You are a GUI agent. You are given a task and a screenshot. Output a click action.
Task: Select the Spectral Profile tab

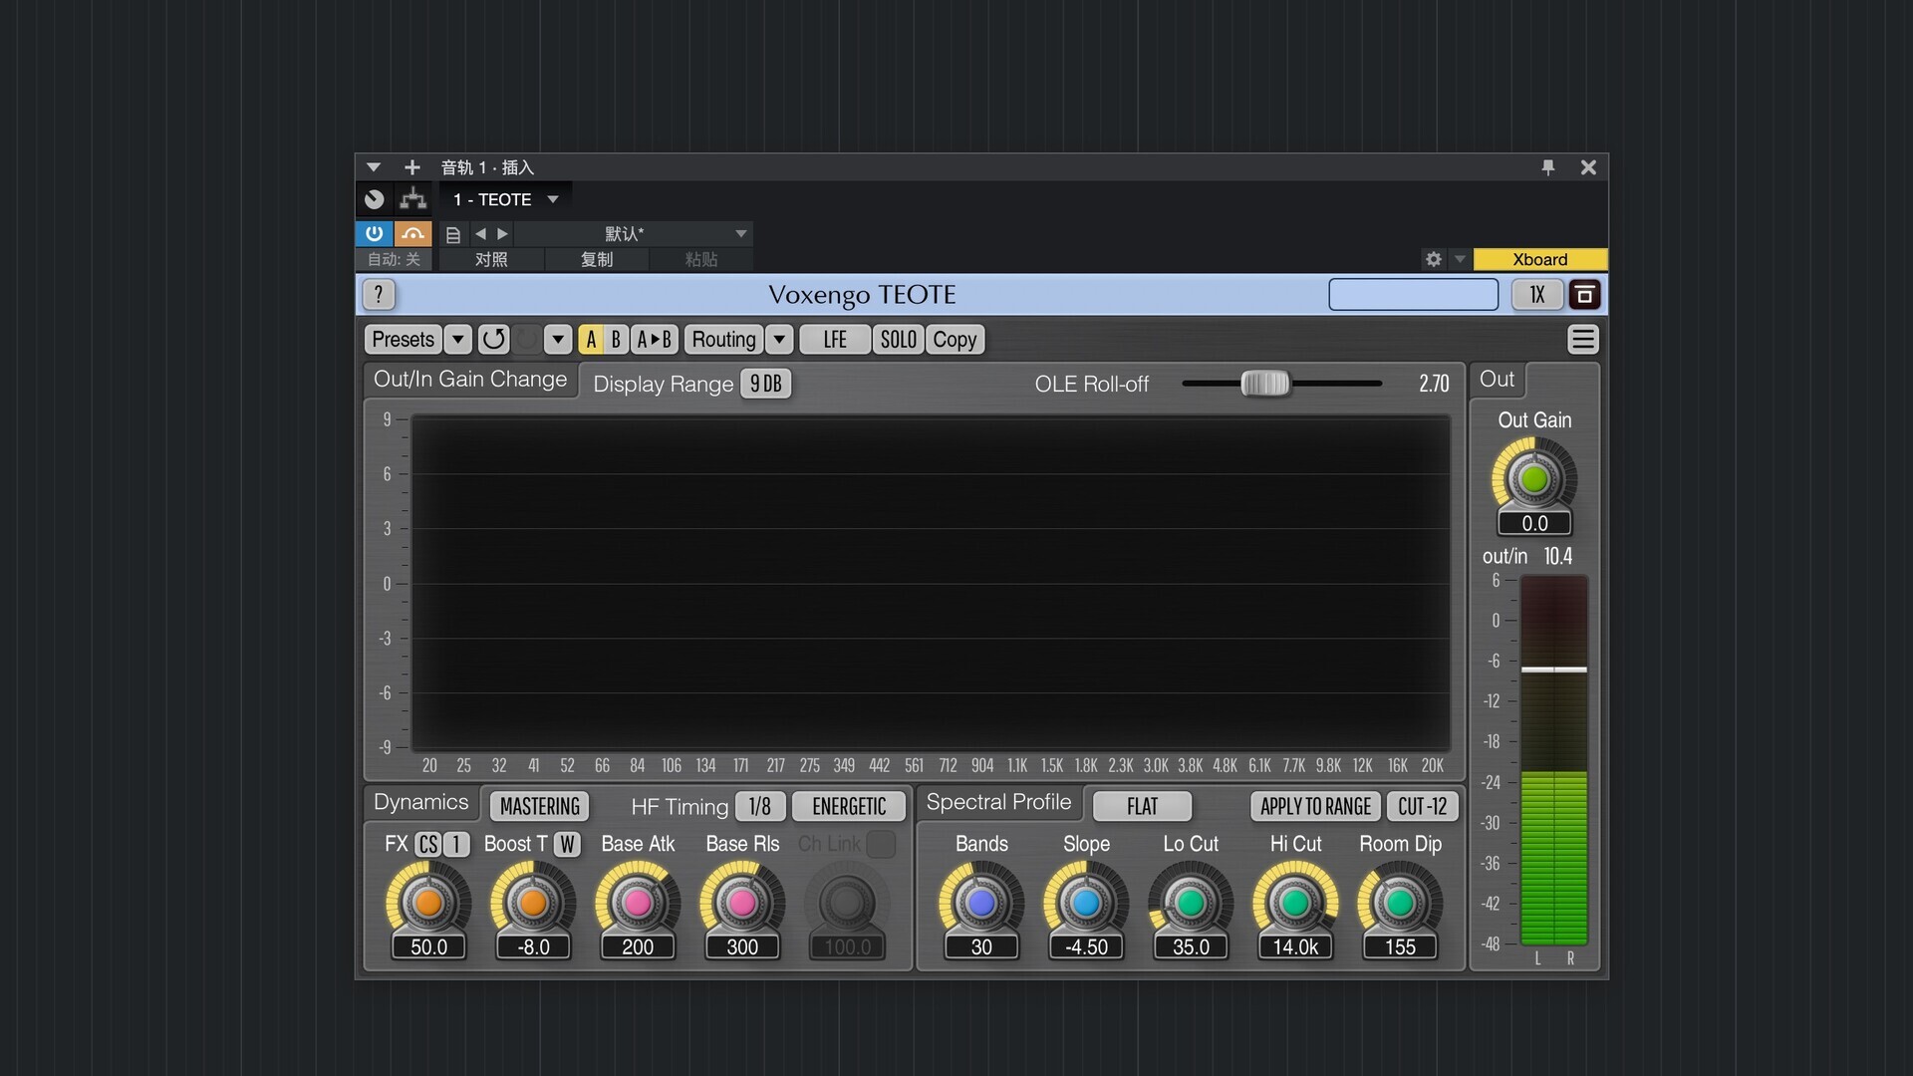click(x=998, y=802)
